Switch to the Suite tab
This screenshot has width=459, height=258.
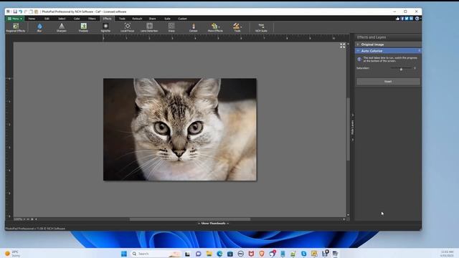pyautogui.click(x=167, y=19)
